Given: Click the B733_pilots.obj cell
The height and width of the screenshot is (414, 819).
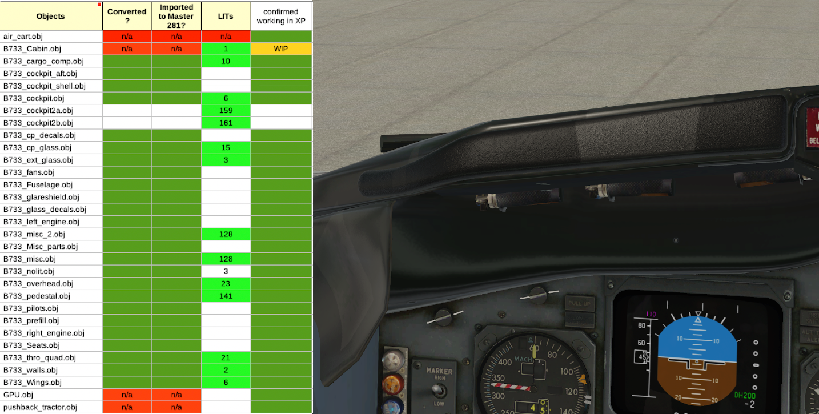Looking at the screenshot, I should pyautogui.click(x=51, y=308).
